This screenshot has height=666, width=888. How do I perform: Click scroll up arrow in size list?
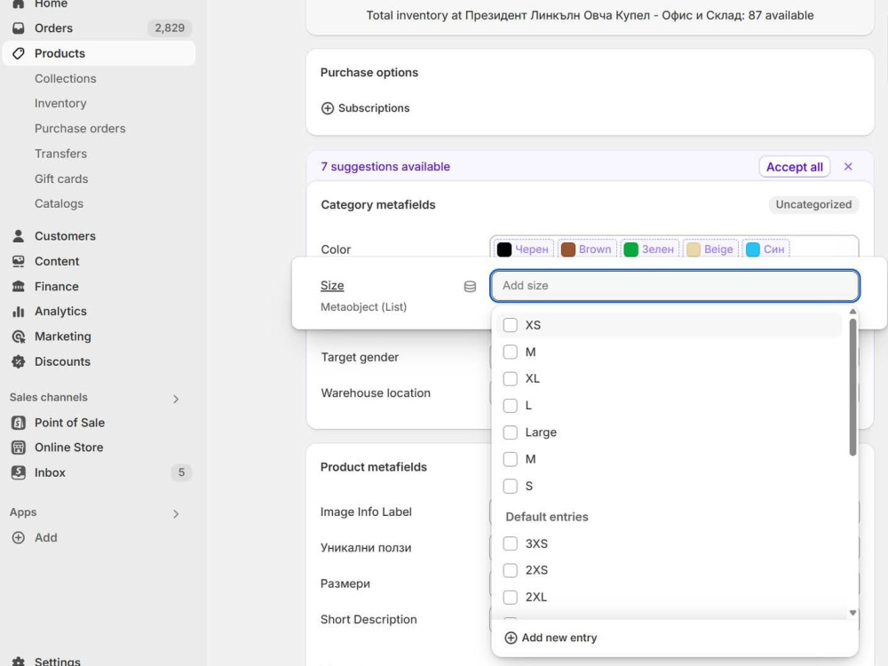[852, 312]
